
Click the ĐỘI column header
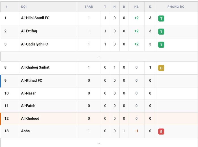tap(24, 7)
